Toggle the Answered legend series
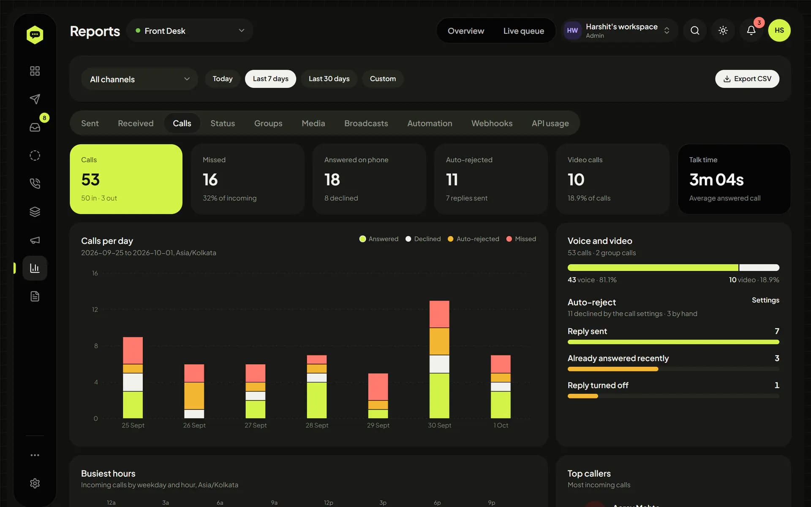The width and height of the screenshot is (811, 507). click(x=378, y=239)
